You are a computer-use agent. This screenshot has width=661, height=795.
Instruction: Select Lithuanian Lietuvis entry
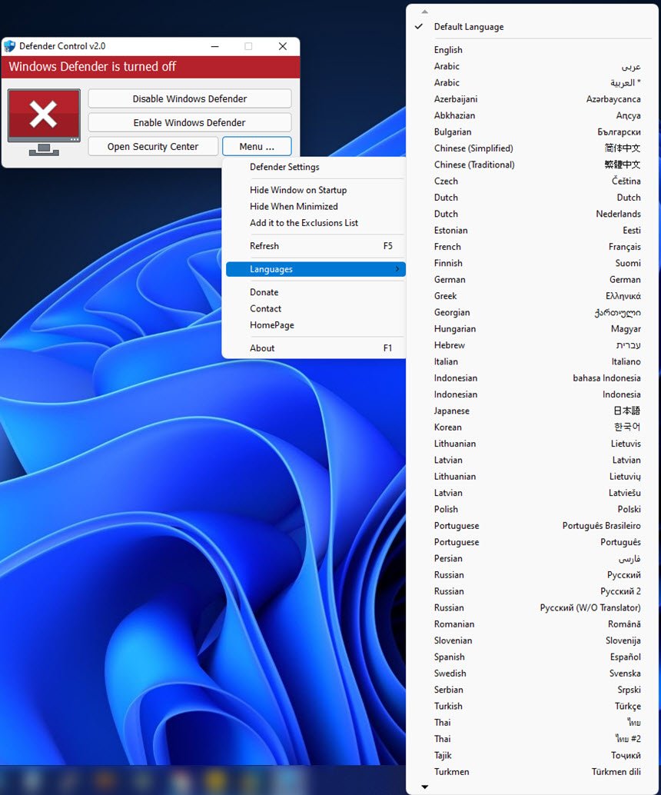pos(532,444)
